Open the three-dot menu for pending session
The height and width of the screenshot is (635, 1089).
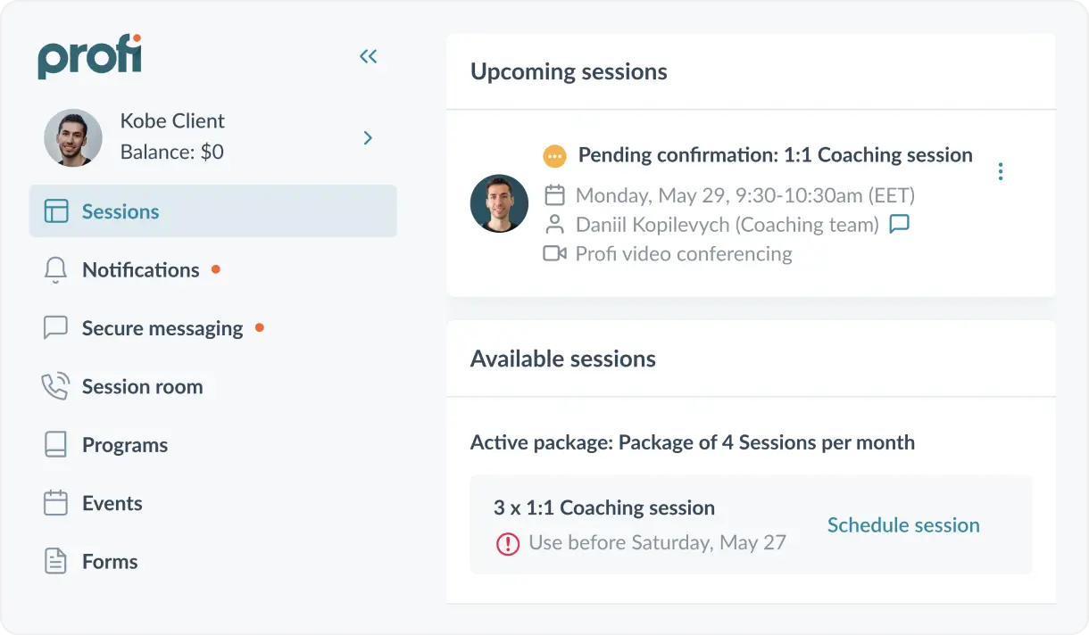click(x=1001, y=171)
